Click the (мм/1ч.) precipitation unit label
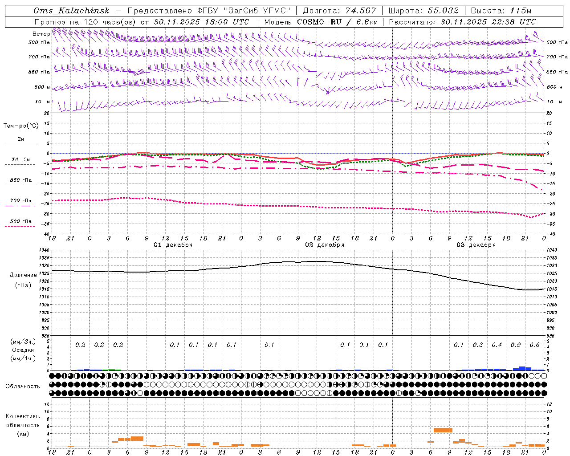Screen dimensions: 570x456 23,358
